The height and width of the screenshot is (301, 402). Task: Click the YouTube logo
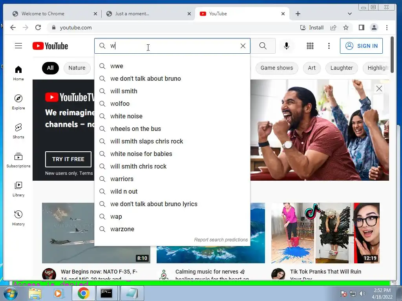pos(50,46)
